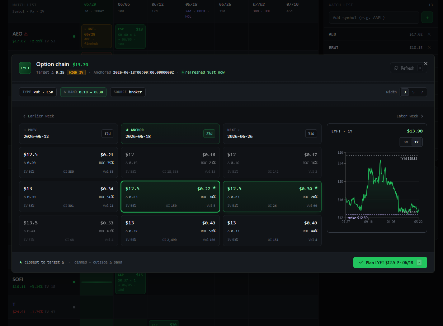Open AEO row in right watch list
Image resolution: width=443 pixels, height=326 pixels.
point(380,34)
